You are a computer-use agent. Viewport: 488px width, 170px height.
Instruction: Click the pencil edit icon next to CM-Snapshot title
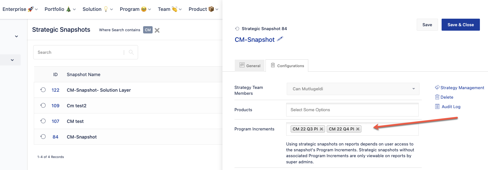click(280, 39)
